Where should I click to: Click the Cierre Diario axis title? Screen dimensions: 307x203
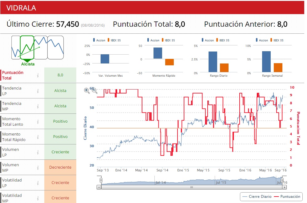click(x=85, y=128)
